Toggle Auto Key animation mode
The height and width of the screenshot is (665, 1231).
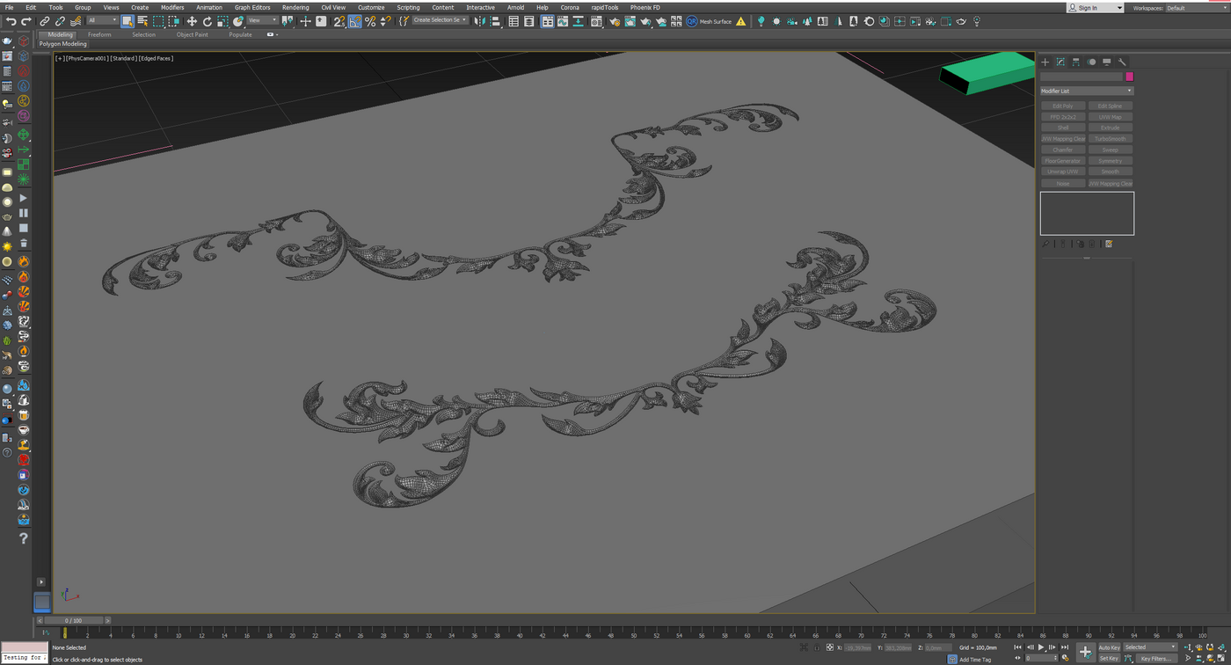tap(1109, 647)
